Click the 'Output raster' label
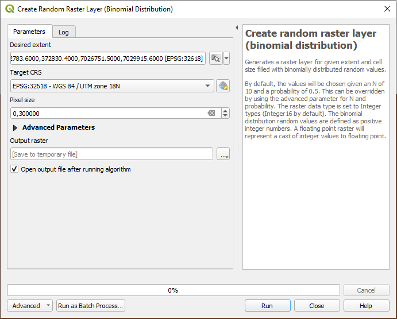This screenshot has width=397, height=319. click(29, 141)
